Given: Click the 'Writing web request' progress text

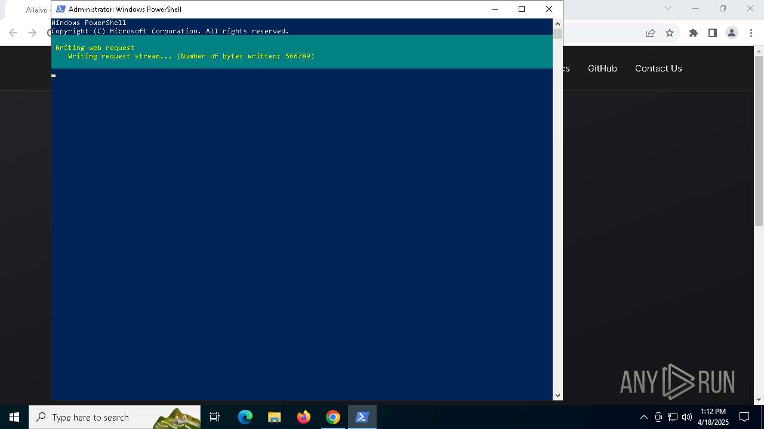Looking at the screenshot, I should 95,48.
